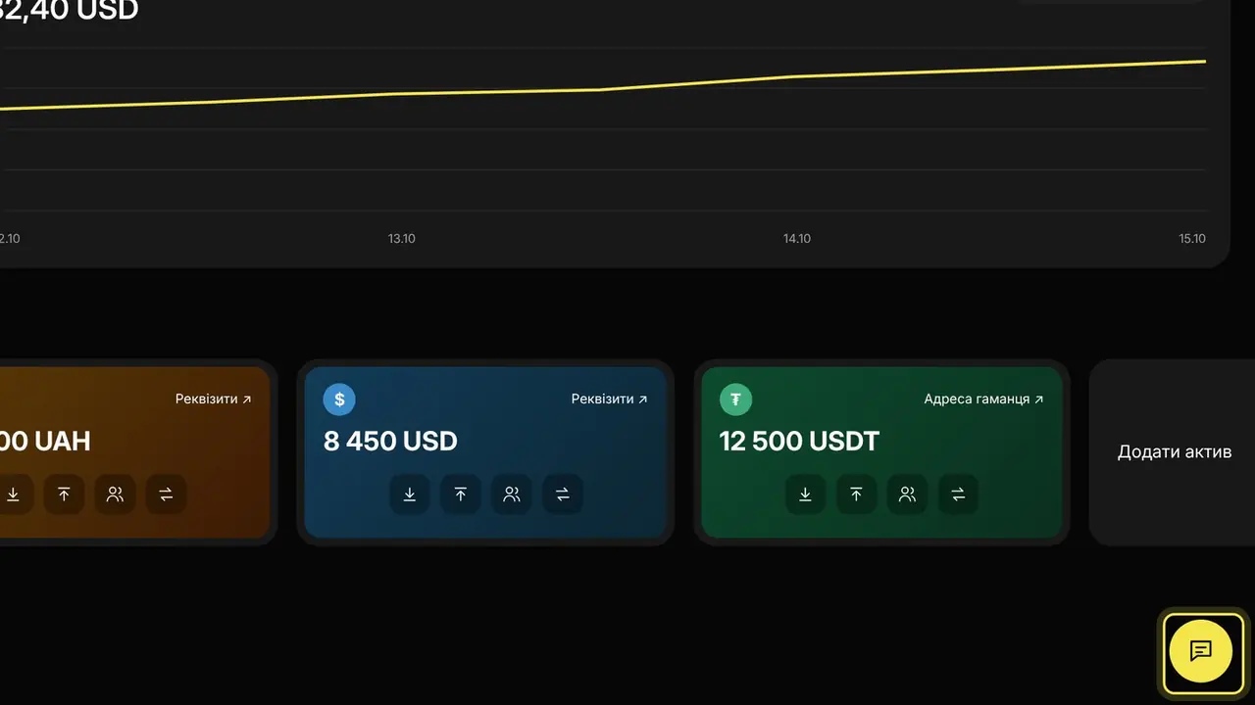
Task: Open the people transfer icon on USD card
Action: click(x=512, y=494)
